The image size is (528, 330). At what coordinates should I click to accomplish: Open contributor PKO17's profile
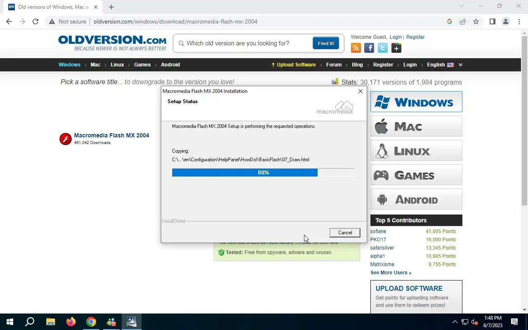(378, 240)
